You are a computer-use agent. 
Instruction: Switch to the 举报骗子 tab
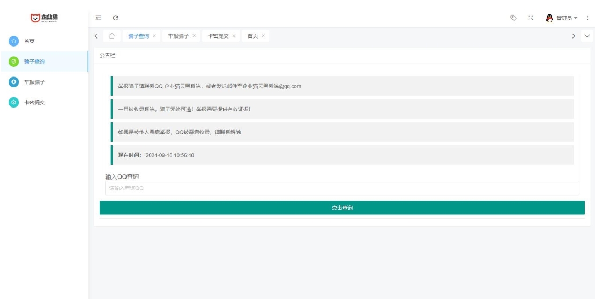178,36
